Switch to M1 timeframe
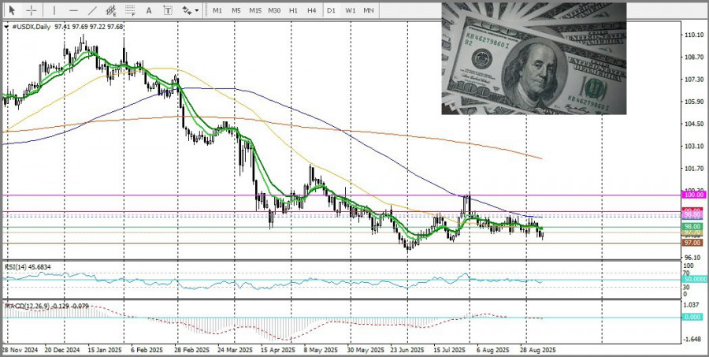This screenshot has width=709, height=357. tap(217, 10)
